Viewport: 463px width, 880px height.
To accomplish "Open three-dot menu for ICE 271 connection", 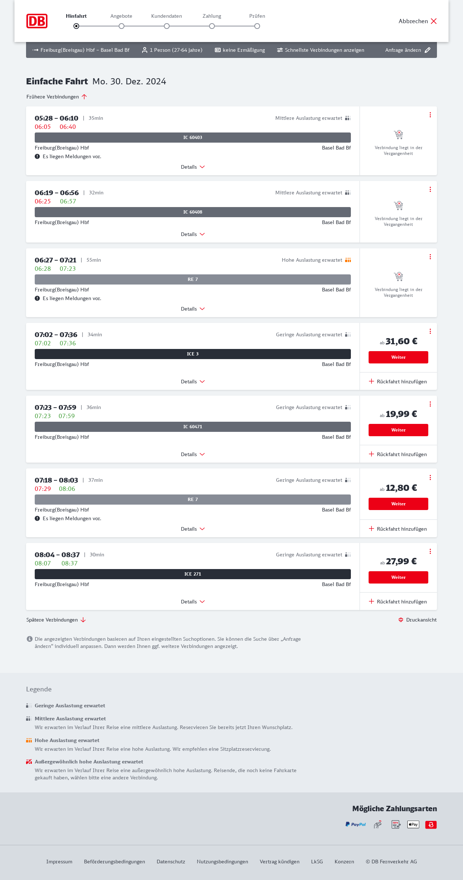I will pyautogui.click(x=430, y=551).
